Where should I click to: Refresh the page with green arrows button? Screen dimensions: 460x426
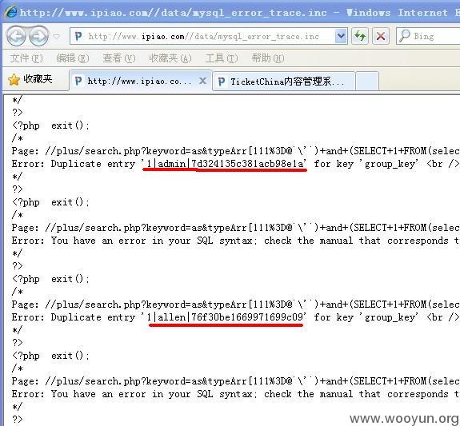360,36
